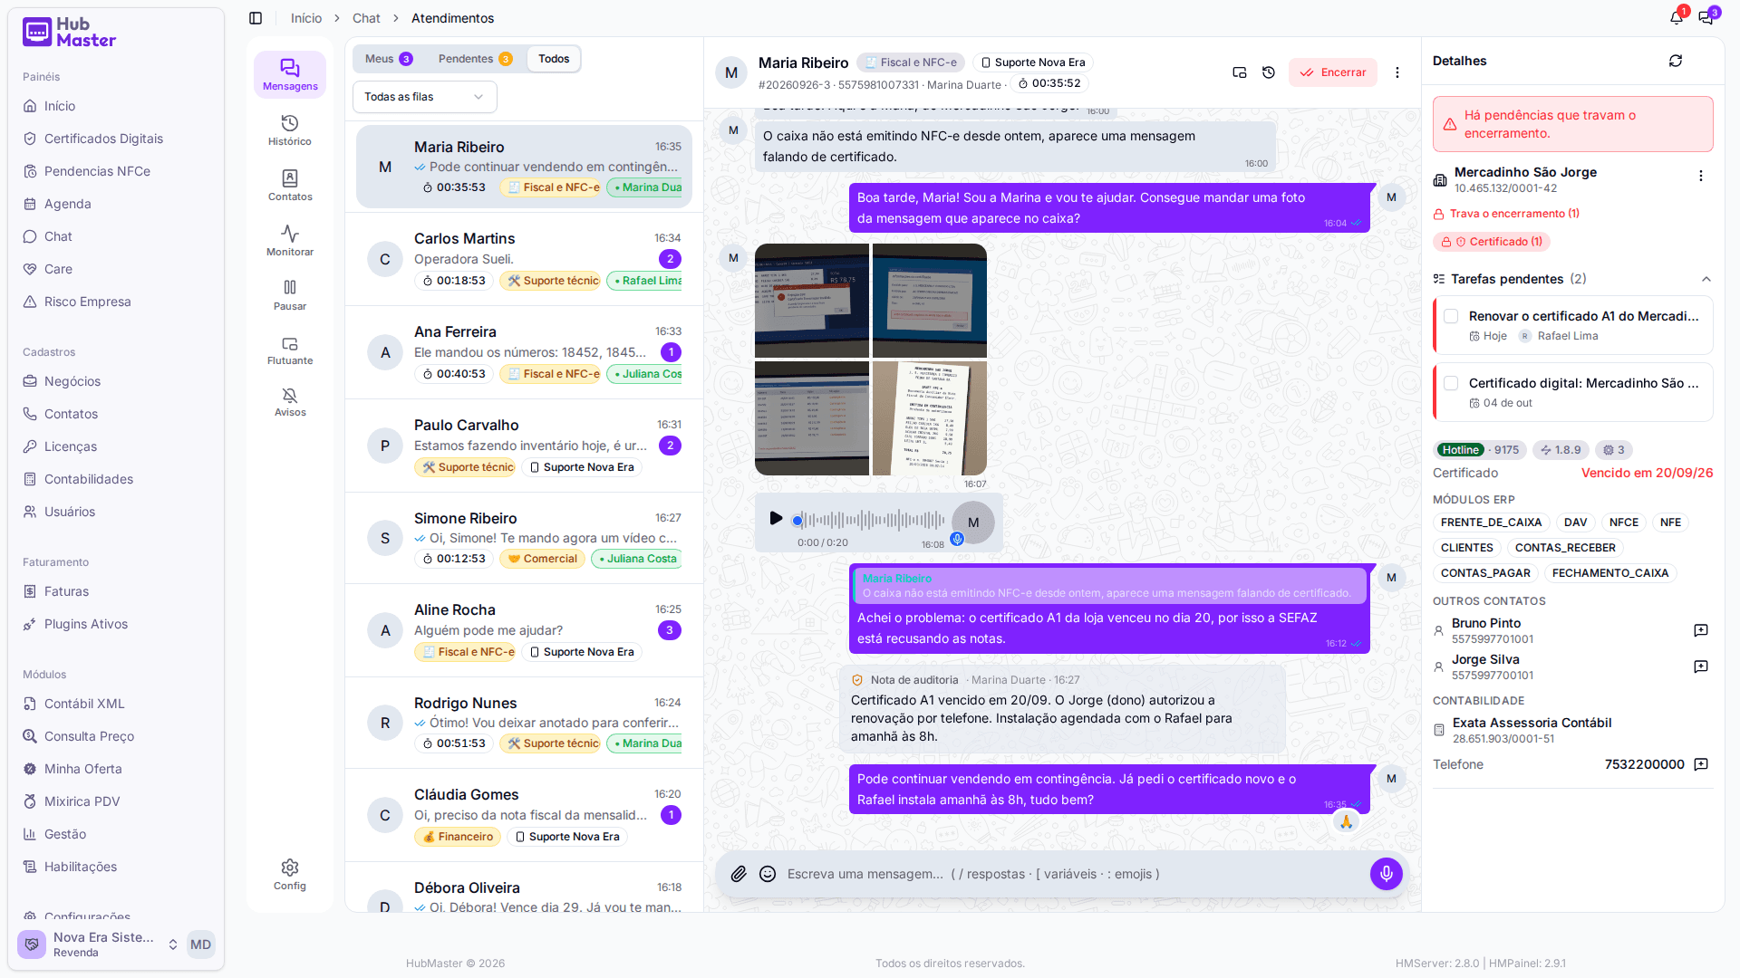
Task: Open conversation history icon in chat header
Action: pos(1269,72)
